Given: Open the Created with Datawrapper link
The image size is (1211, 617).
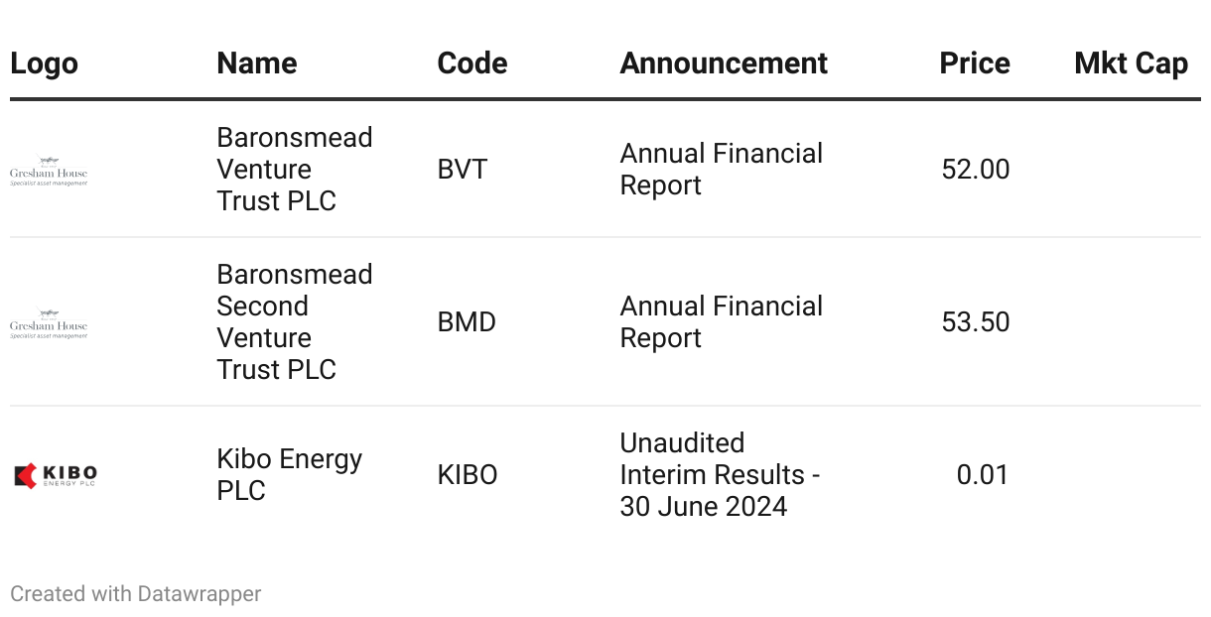Looking at the screenshot, I should click(x=136, y=594).
